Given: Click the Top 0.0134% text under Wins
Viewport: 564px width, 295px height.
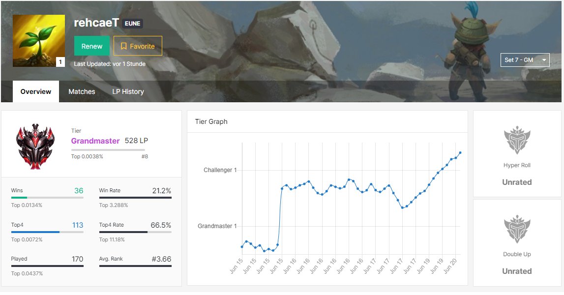Looking at the screenshot, I should click(x=27, y=205).
